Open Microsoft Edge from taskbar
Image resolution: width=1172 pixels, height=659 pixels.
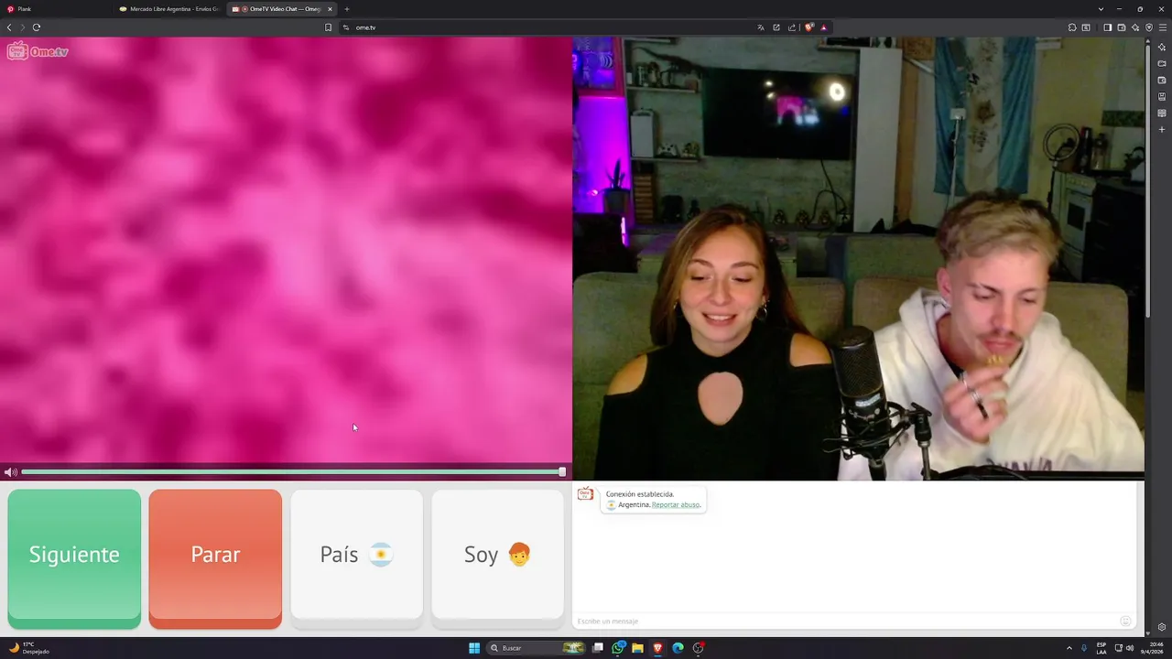tap(678, 648)
